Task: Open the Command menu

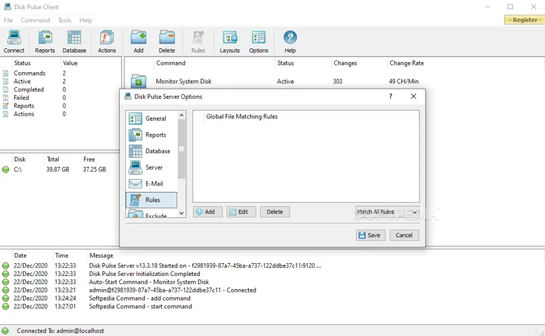Action: tap(35, 20)
